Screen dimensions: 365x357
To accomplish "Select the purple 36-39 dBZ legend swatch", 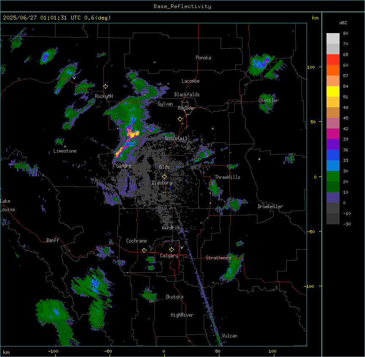I will [333, 145].
